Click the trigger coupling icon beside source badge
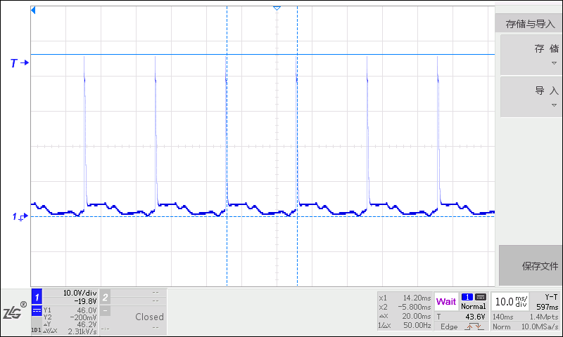Screen dimensions: 563x337 click(481, 297)
